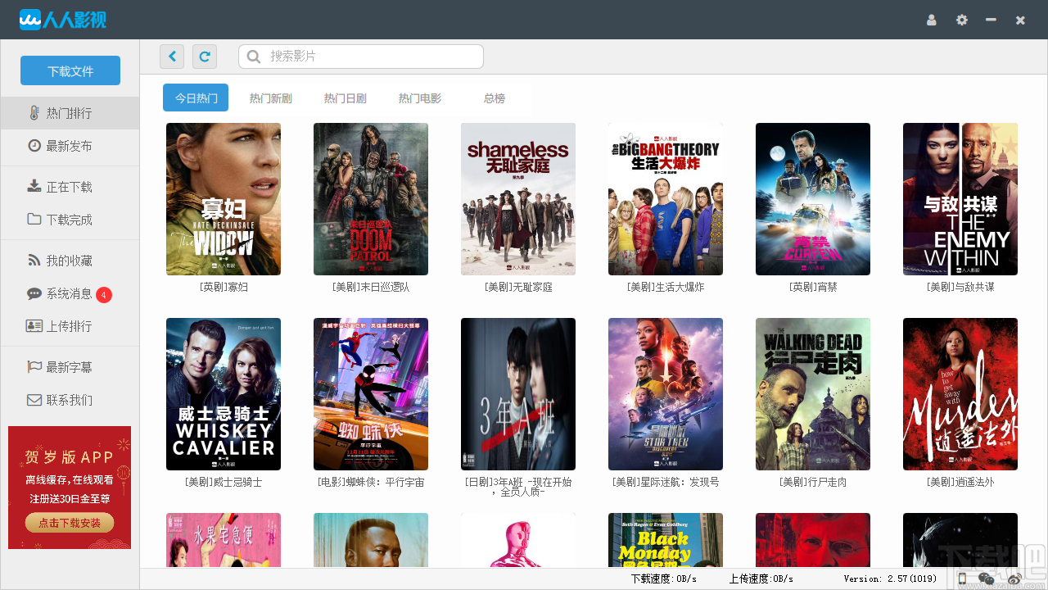
Task: Click the red notification badge showing 4
Action: tap(104, 295)
